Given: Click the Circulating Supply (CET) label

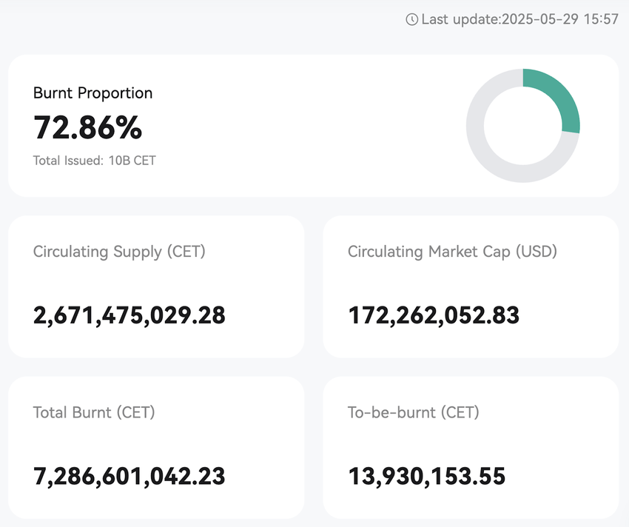Looking at the screenshot, I should (x=119, y=252).
